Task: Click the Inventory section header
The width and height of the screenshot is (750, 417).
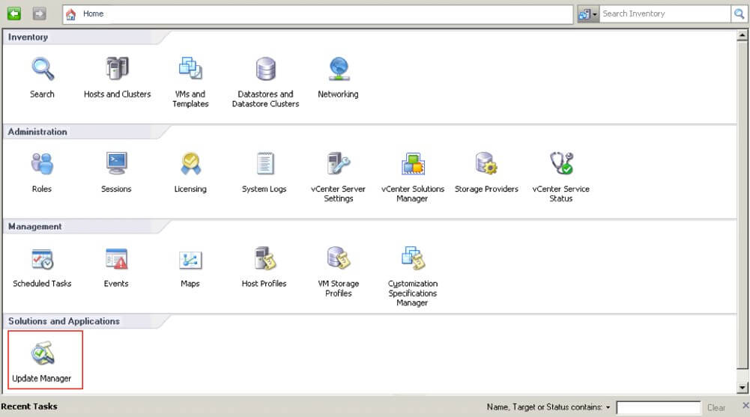Action: pos(28,37)
